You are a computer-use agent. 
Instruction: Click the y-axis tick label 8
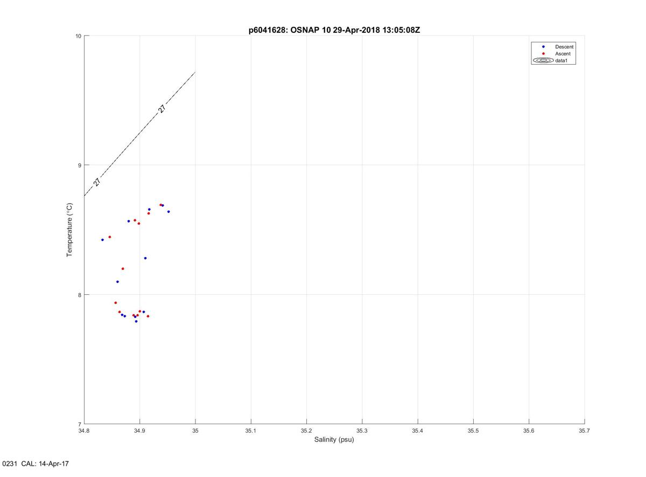(x=80, y=295)
